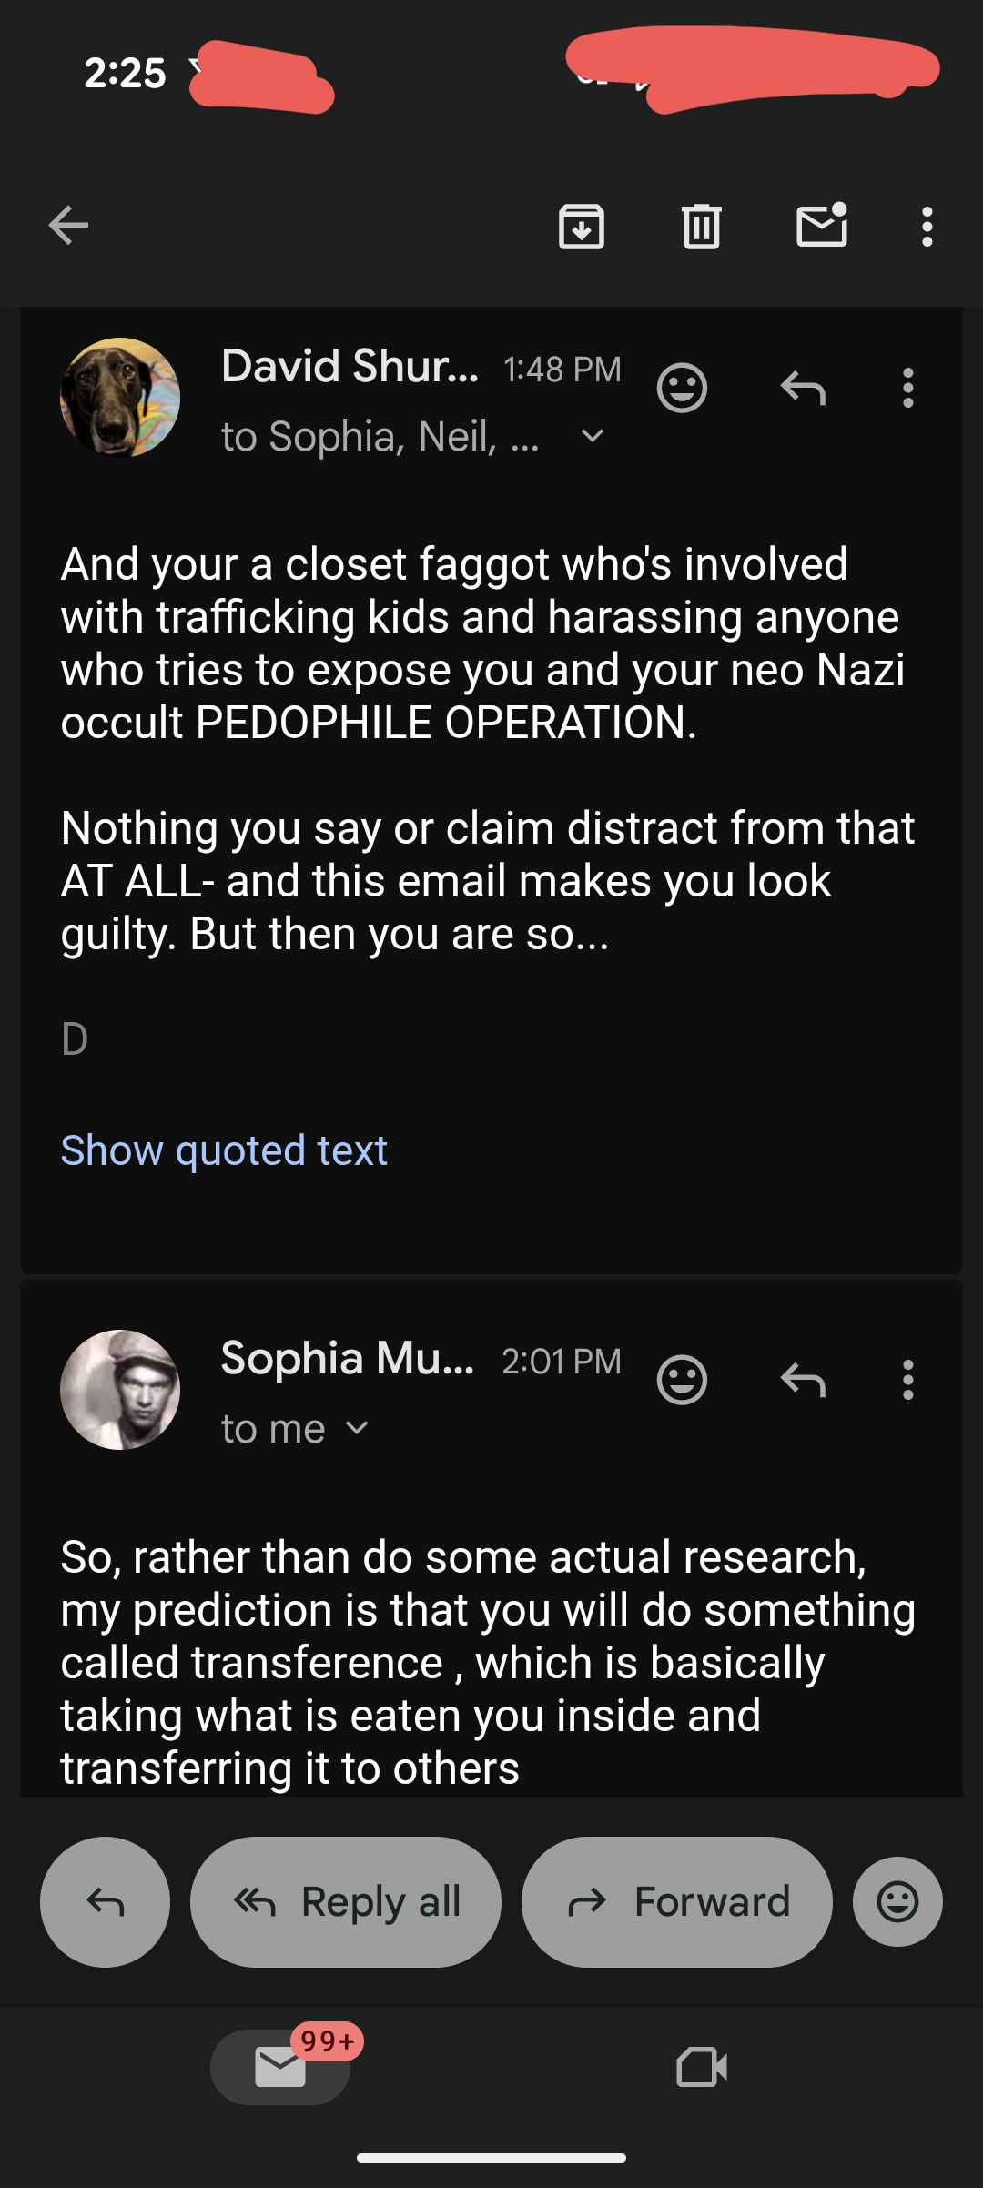This screenshot has width=983, height=2188.
Task: Switch to the Mail tab with 99+ badge
Action: pos(280,2068)
